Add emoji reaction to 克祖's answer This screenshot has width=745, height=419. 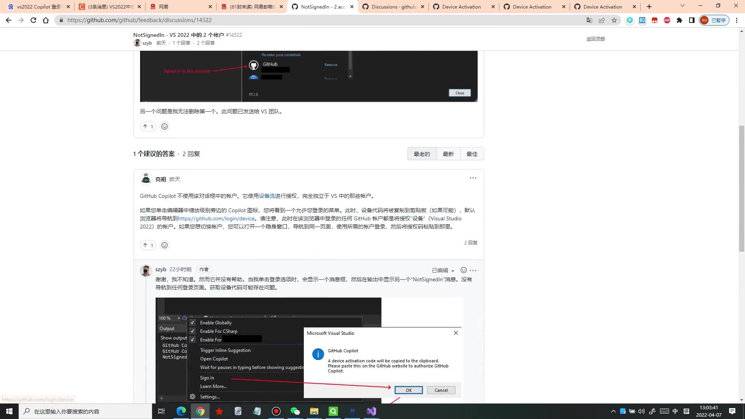[165, 245]
